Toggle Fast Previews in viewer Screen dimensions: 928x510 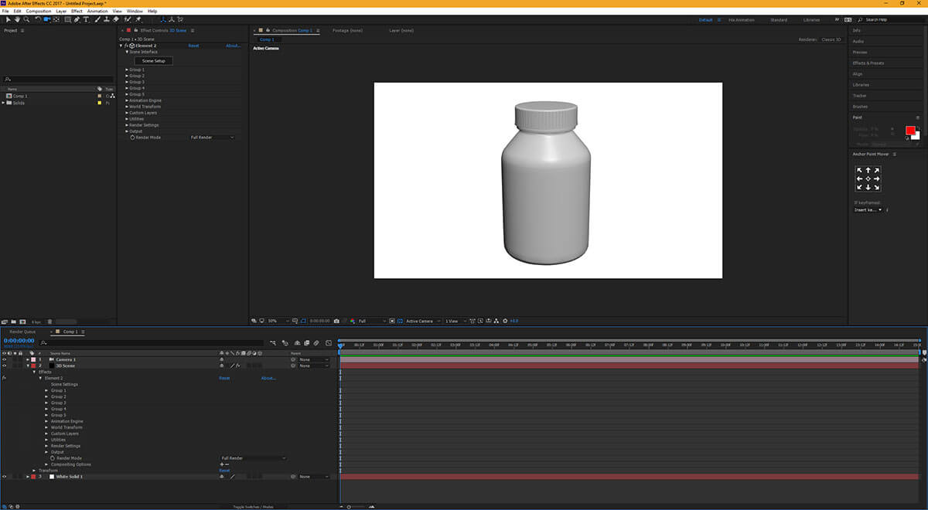[x=480, y=321]
